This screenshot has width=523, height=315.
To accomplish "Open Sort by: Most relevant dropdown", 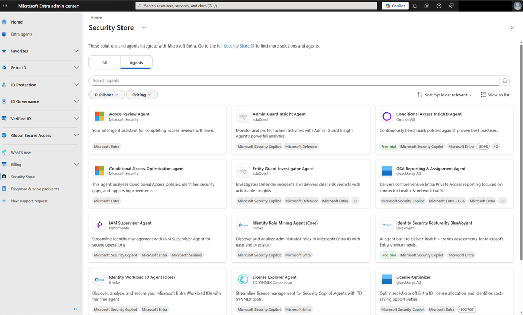I will point(444,95).
